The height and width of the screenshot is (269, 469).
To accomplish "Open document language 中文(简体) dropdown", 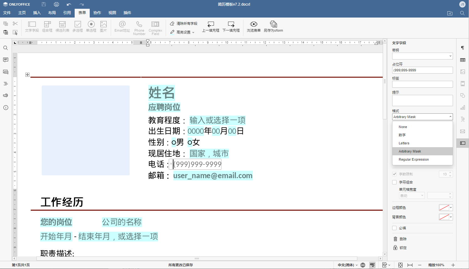I will [x=348, y=265].
